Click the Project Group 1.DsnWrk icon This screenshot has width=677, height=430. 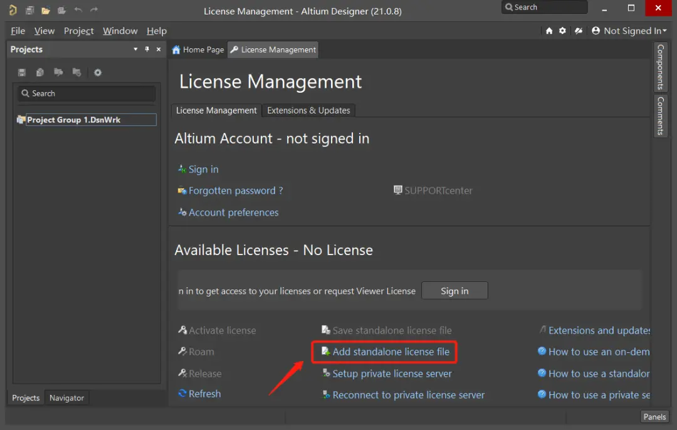click(x=20, y=120)
